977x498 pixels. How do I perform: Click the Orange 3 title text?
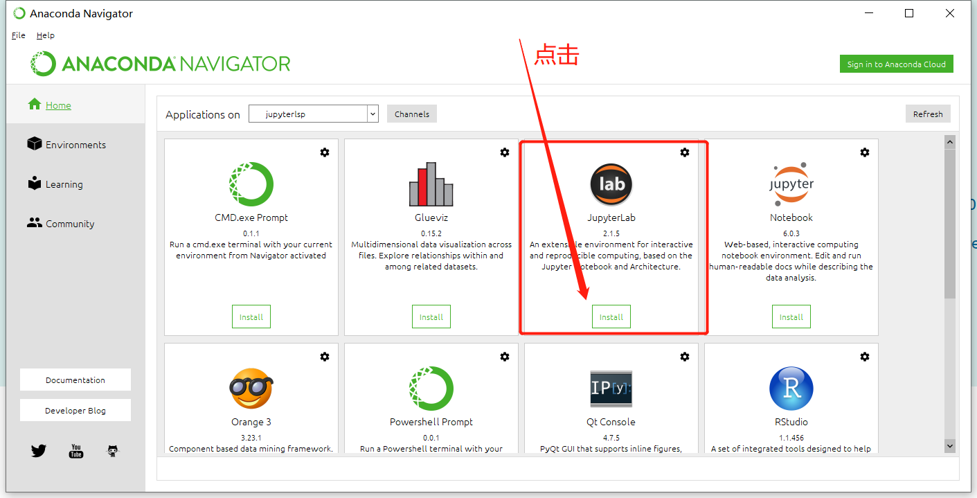[251, 422]
